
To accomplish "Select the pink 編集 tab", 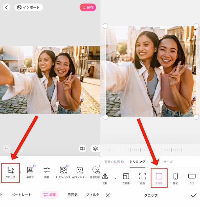I will [x=49, y=194].
